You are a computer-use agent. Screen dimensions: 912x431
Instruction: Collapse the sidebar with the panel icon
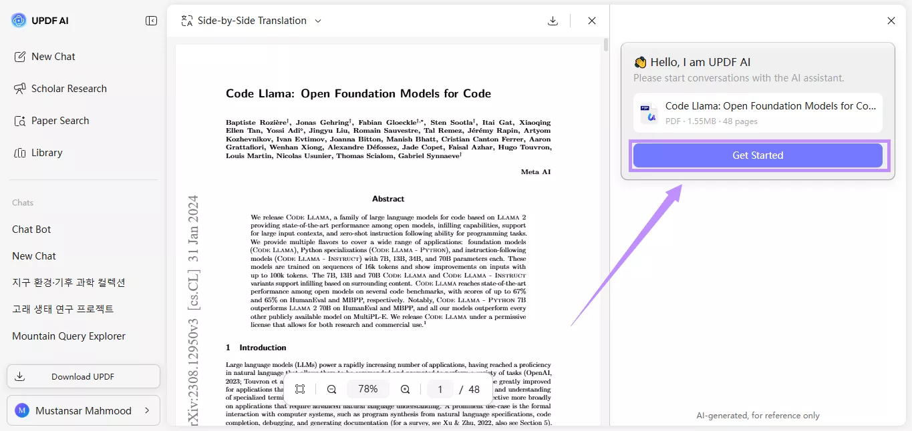pos(151,21)
